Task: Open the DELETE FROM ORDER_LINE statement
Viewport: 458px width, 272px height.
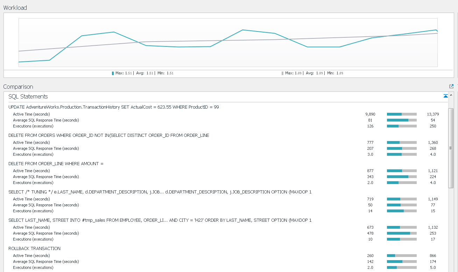Action: [x=56, y=164]
